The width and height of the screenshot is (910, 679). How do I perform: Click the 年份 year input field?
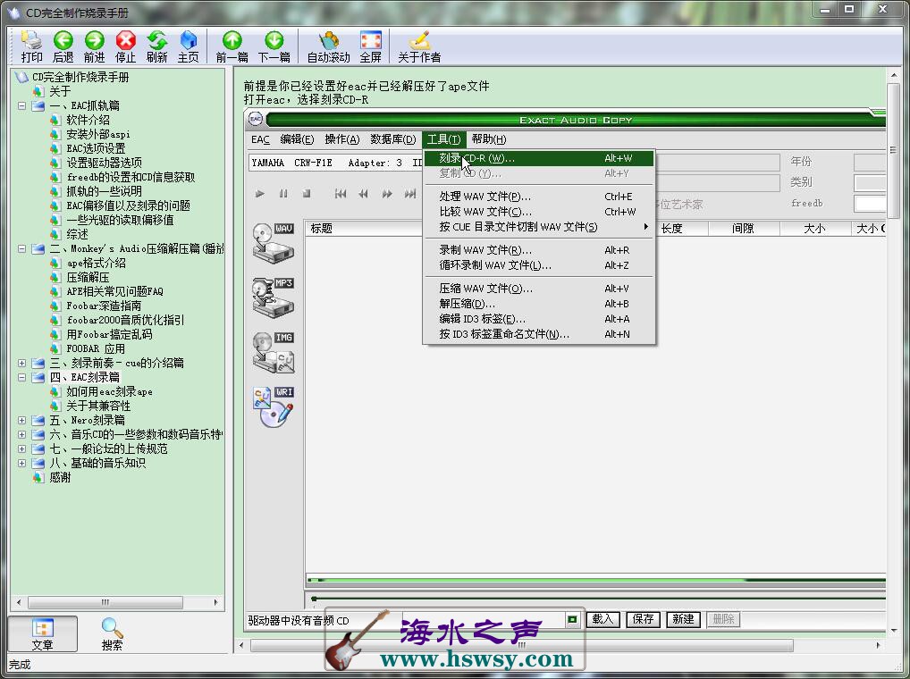[870, 162]
